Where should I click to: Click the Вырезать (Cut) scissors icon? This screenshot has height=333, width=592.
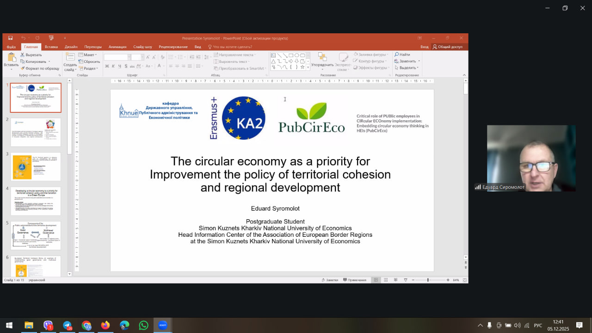(22, 55)
